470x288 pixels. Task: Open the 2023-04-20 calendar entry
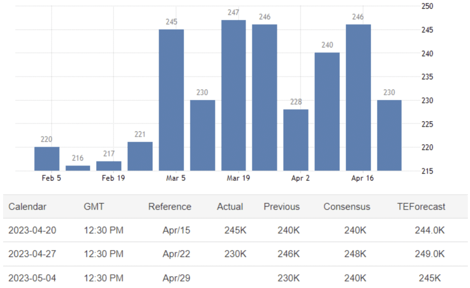coord(32,230)
